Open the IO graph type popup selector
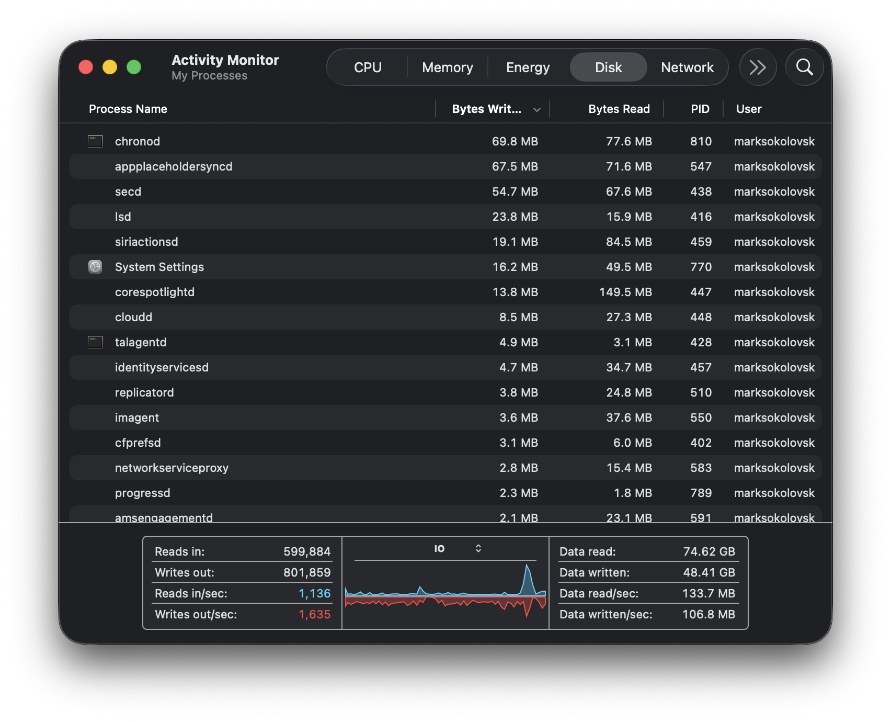This screenshot has height=722, width=891. point(457,548)
